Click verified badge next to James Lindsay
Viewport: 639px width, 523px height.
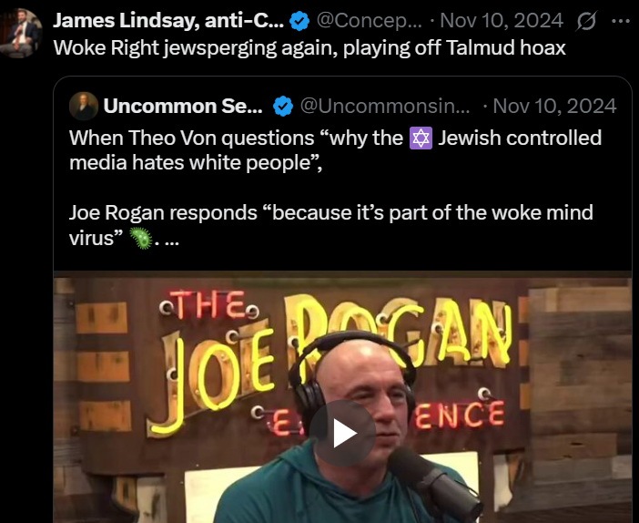pos(299,21)
